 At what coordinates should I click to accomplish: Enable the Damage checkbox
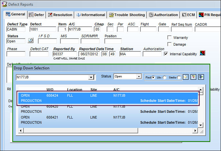click(x=169, y=44)
